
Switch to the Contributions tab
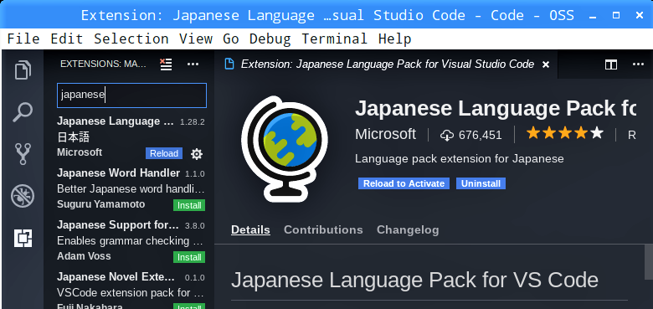pyautogui.click(x=323, y=230)
